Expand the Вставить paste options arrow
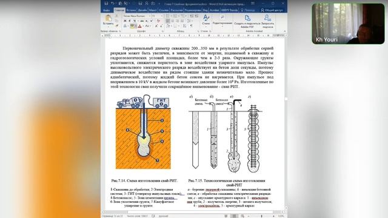This screenshot has height=218, width=388. tap(109, 27)
